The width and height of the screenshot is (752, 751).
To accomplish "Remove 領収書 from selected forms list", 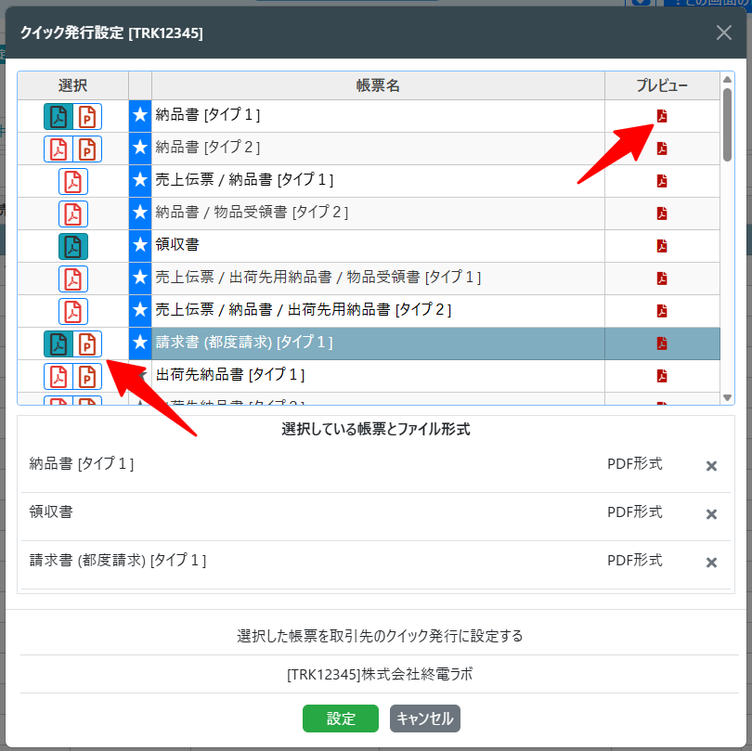I will click(711, 514).
